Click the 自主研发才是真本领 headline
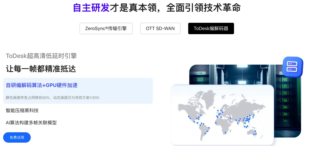This screenshot has height=146, width=316. 157,8
